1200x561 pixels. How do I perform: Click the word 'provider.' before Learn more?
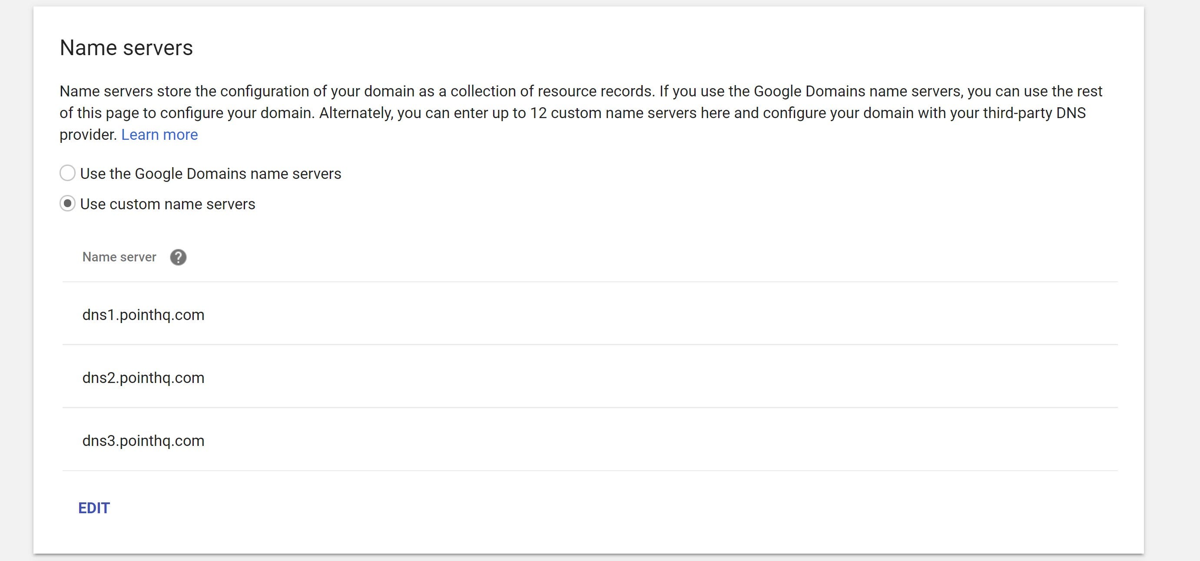click(x=88, y=135)
